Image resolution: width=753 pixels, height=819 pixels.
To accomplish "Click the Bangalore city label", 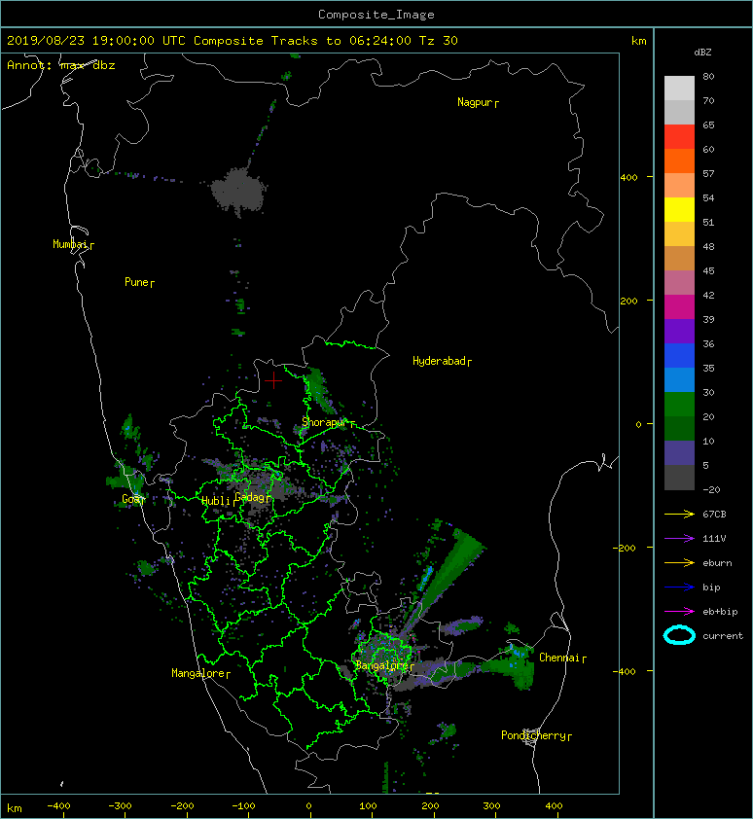I will [381, 665].
